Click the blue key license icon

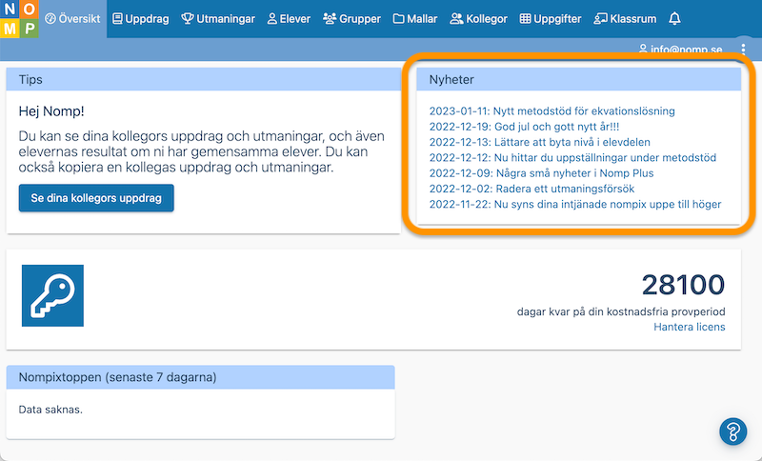(52, 295)
